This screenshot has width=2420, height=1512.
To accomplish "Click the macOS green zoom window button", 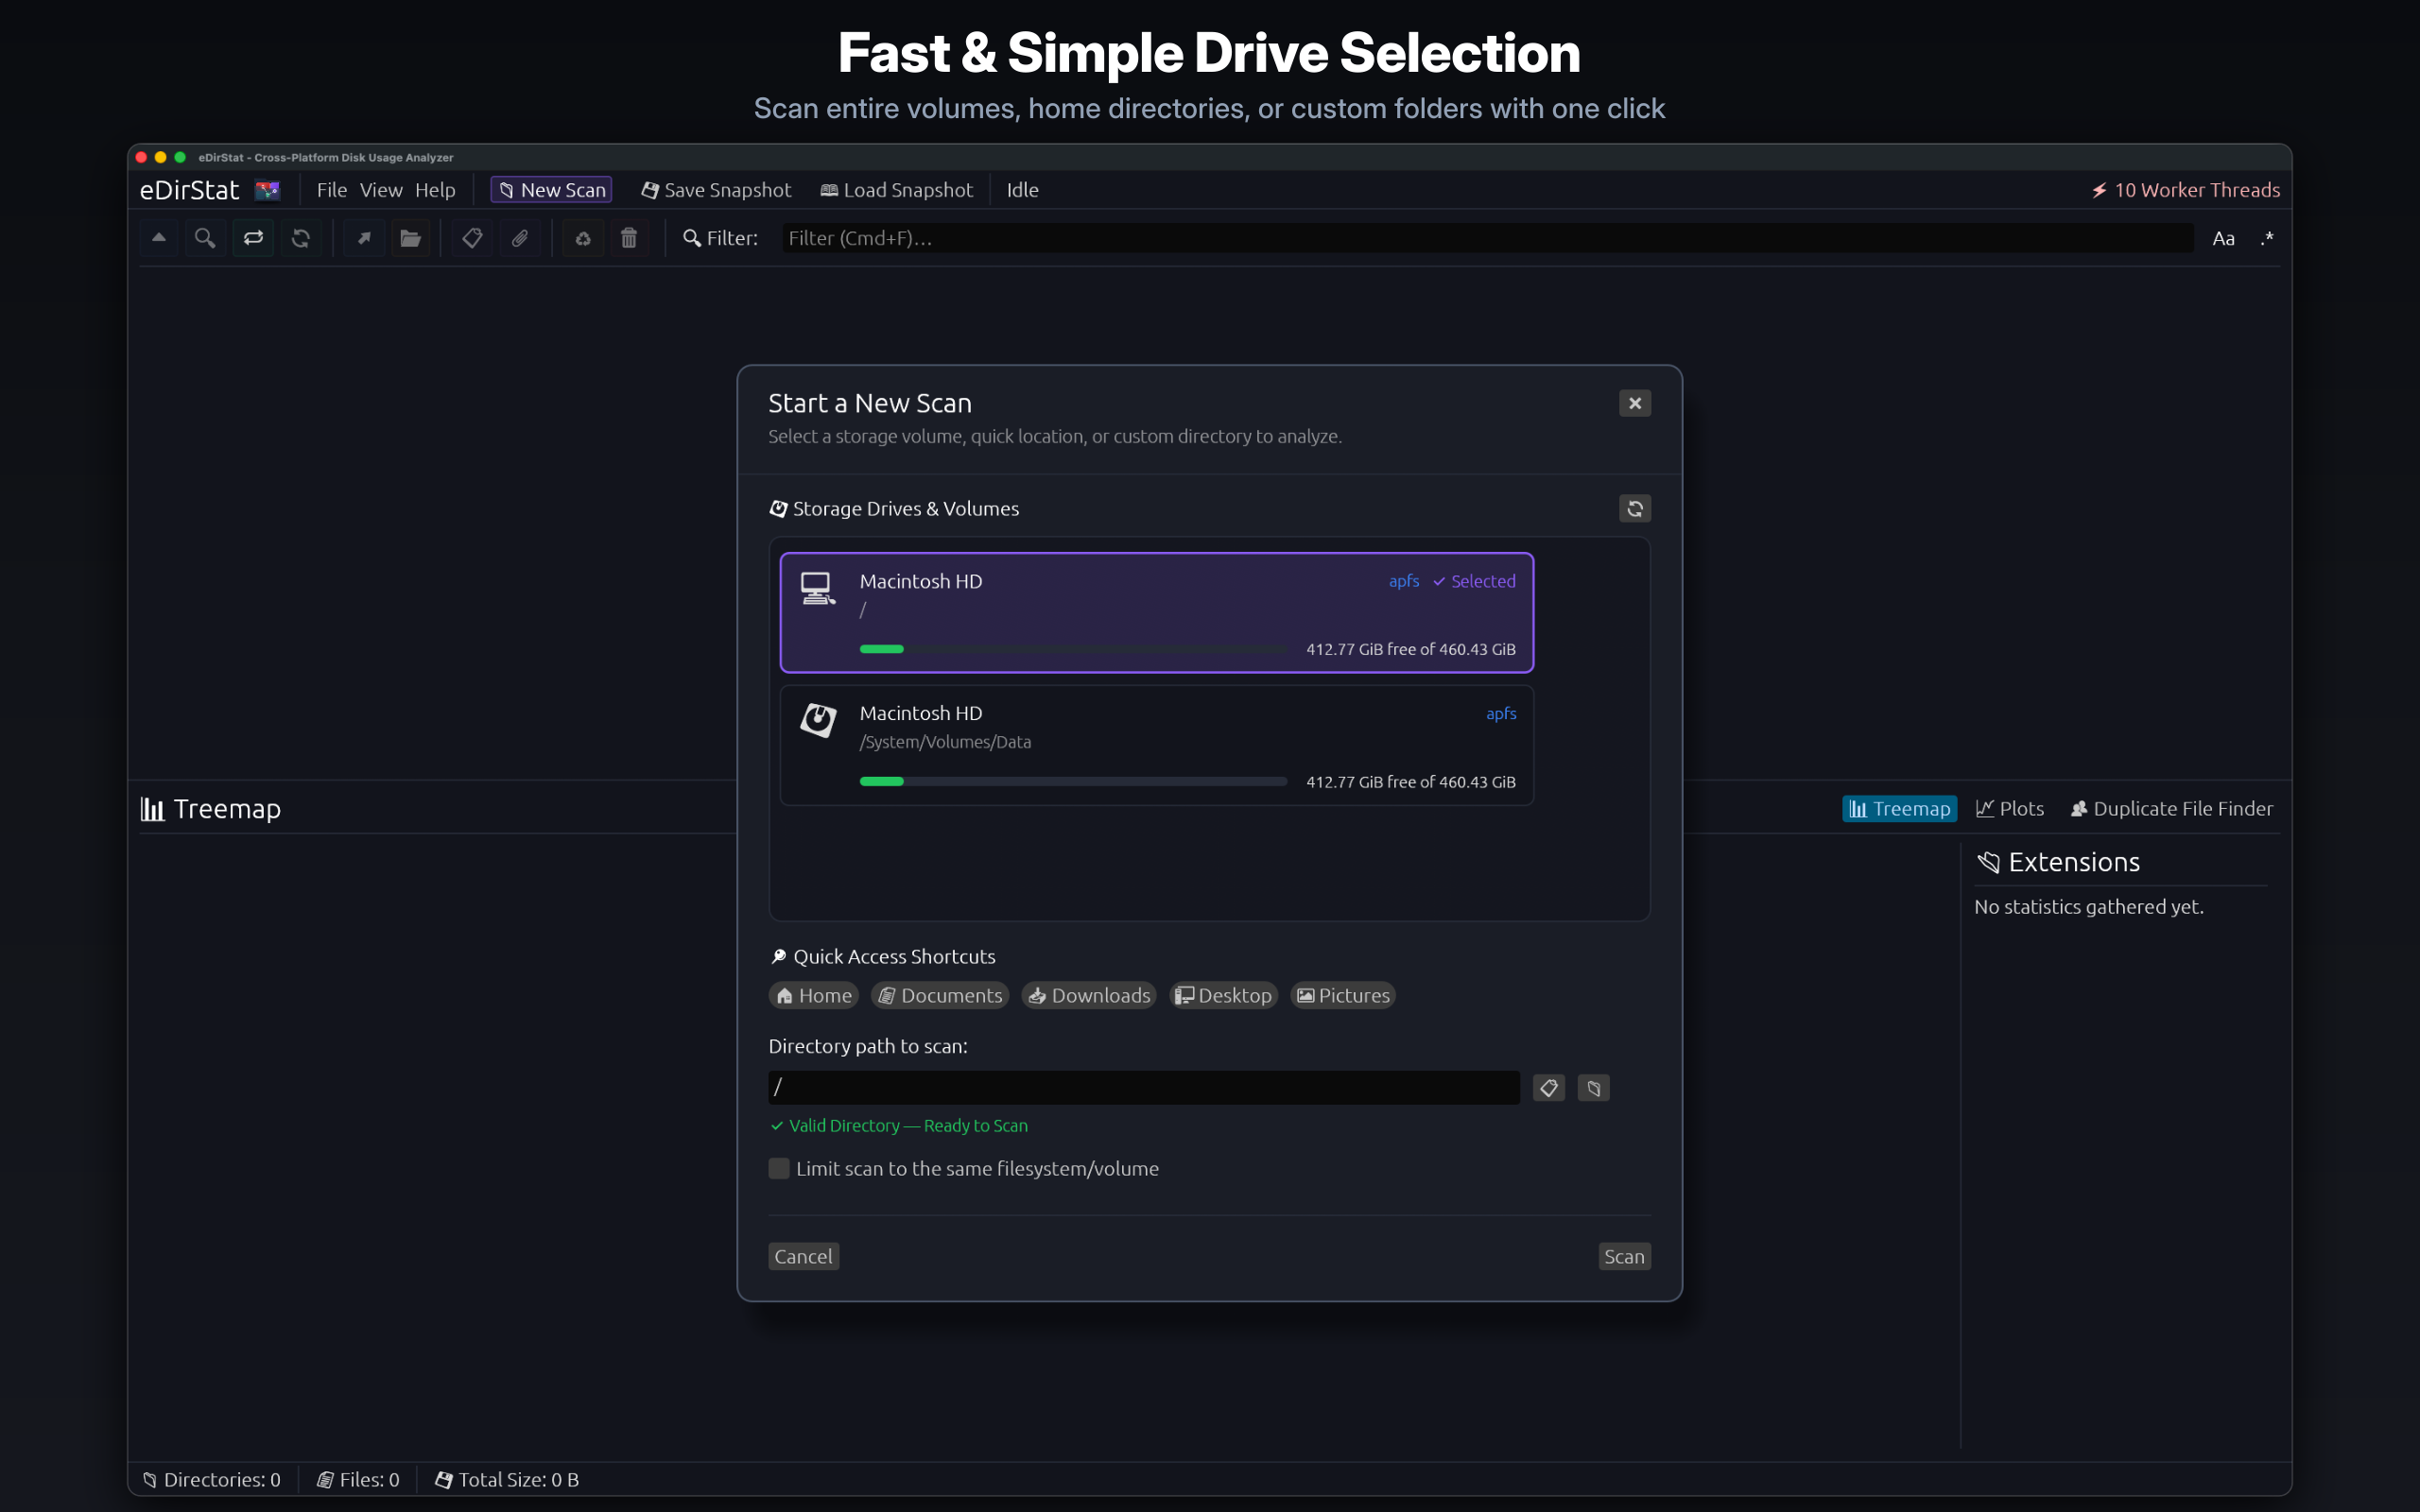I will 180,157.
